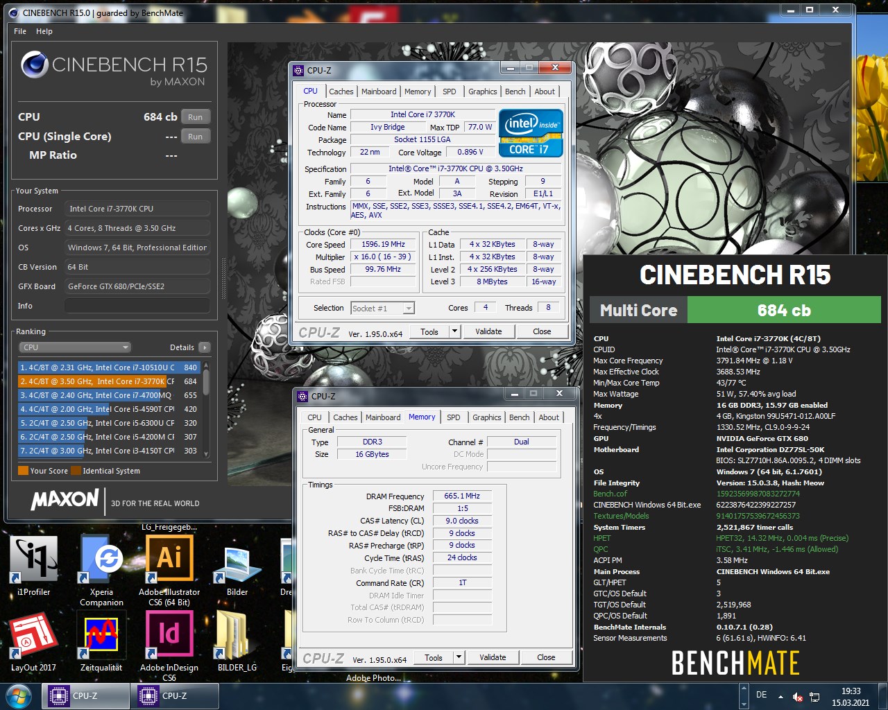Screen dimensions: 888x710
Task: Open the Details arrow button in Ranking
Action: 204,347
